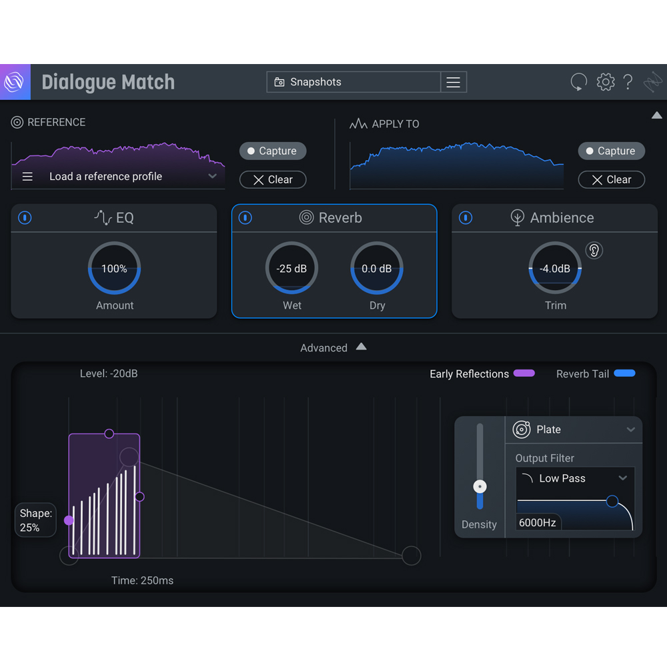Click the output filter cutoff handle
The width and height of the screenshot is (667, 667).
[x=612, y=501]
